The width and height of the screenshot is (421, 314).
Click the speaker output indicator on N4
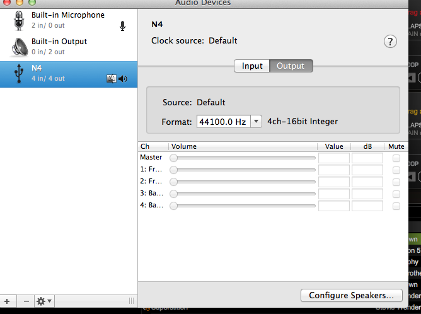pos(123,79)
